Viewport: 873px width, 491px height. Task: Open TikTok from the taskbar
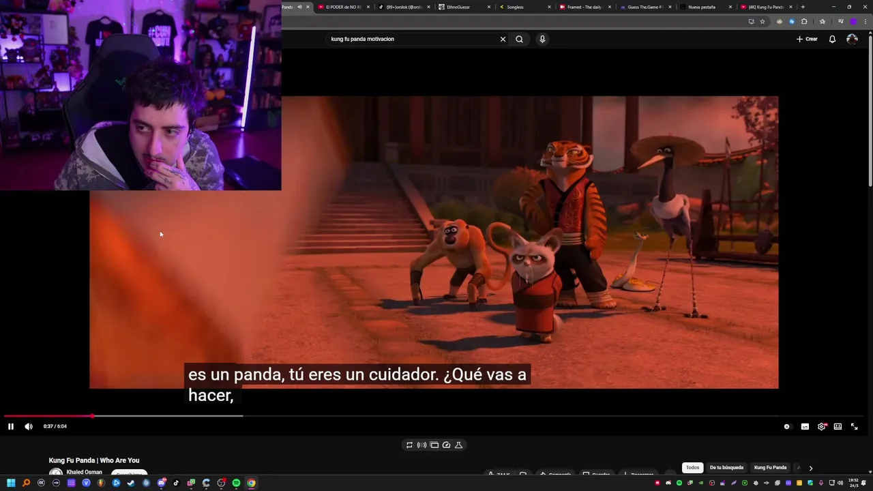(x=176, y=483)
